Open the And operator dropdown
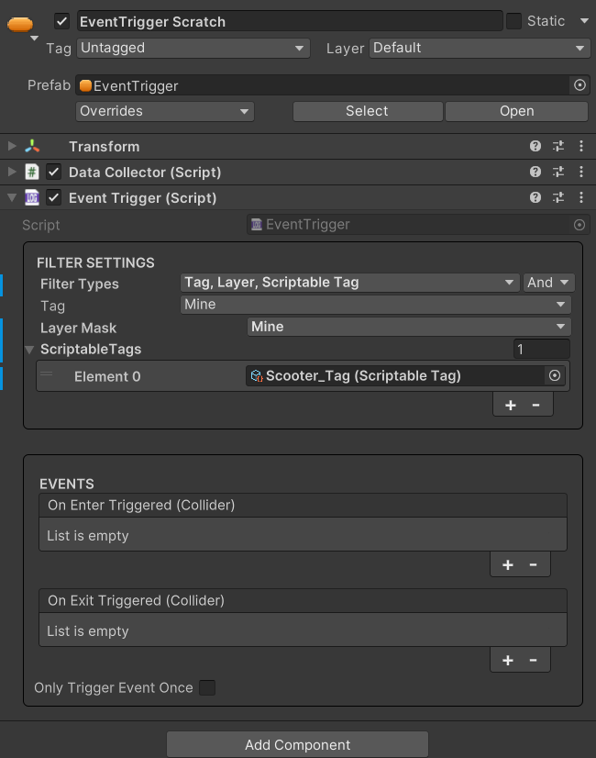Viewport: 596px width, 758px height. 548,283
